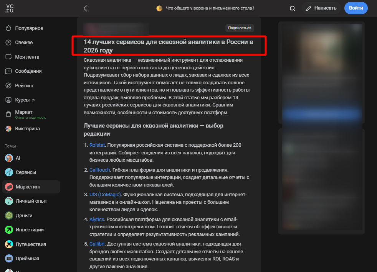Viewport: 377px width, 272px height.
Task: Click the Войти login button
Action: point(356,8)
